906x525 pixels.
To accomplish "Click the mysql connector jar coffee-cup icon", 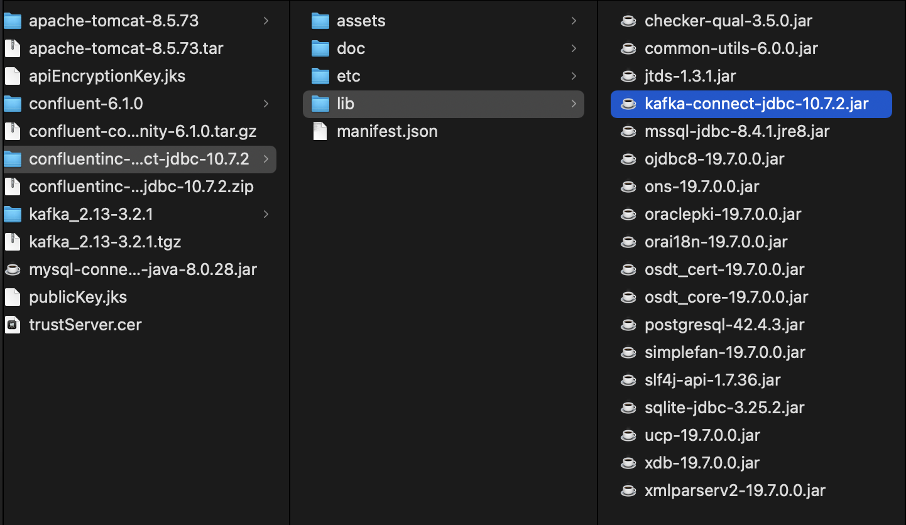I will point(13,269).
